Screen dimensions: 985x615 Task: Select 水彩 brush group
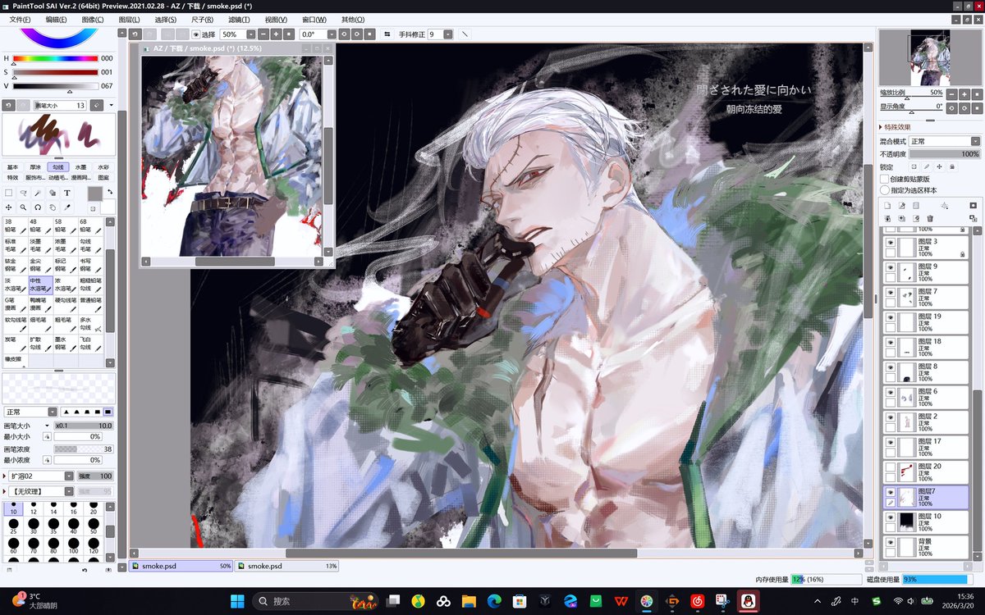[103, 166]
